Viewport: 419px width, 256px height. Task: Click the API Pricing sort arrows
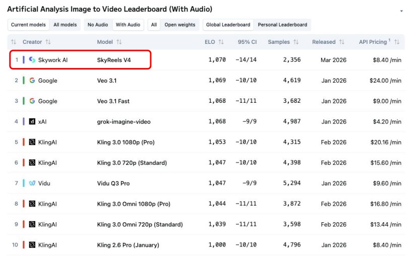point(397,42)
